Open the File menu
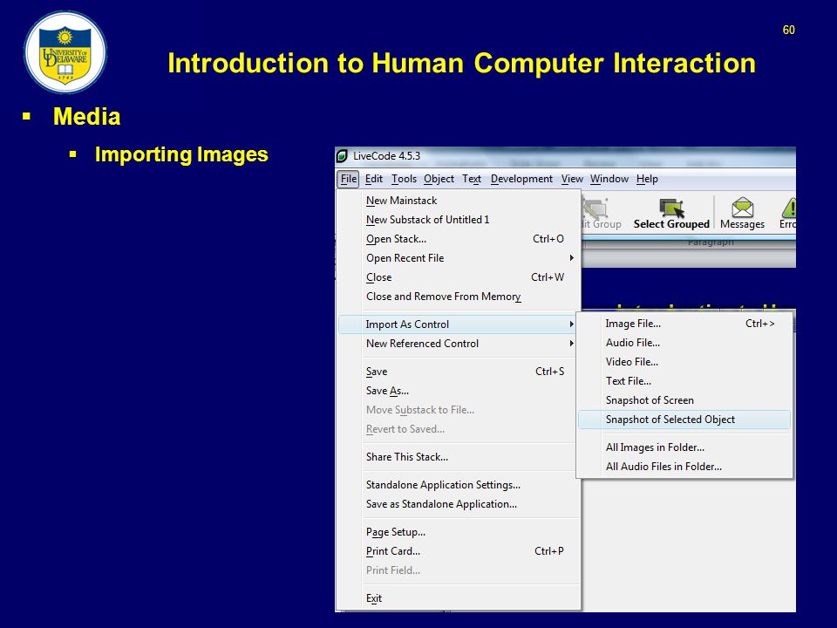 [349, 179]
